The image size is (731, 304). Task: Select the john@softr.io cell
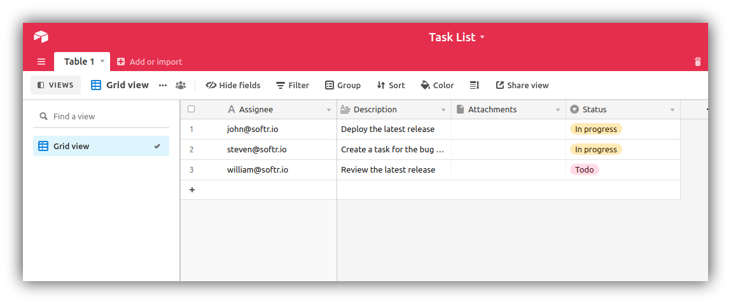[259, 129]
